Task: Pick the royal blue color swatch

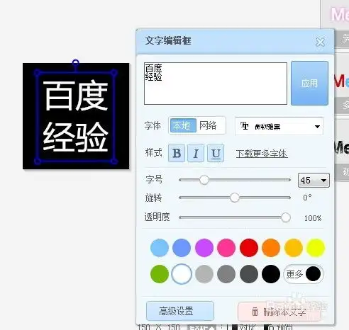Action: [x=182, y=248]
